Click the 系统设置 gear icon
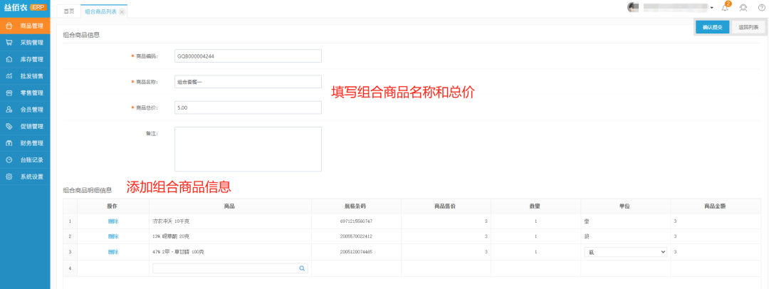Viewport: 769px width, 289px height. click(x=9, y=177)
